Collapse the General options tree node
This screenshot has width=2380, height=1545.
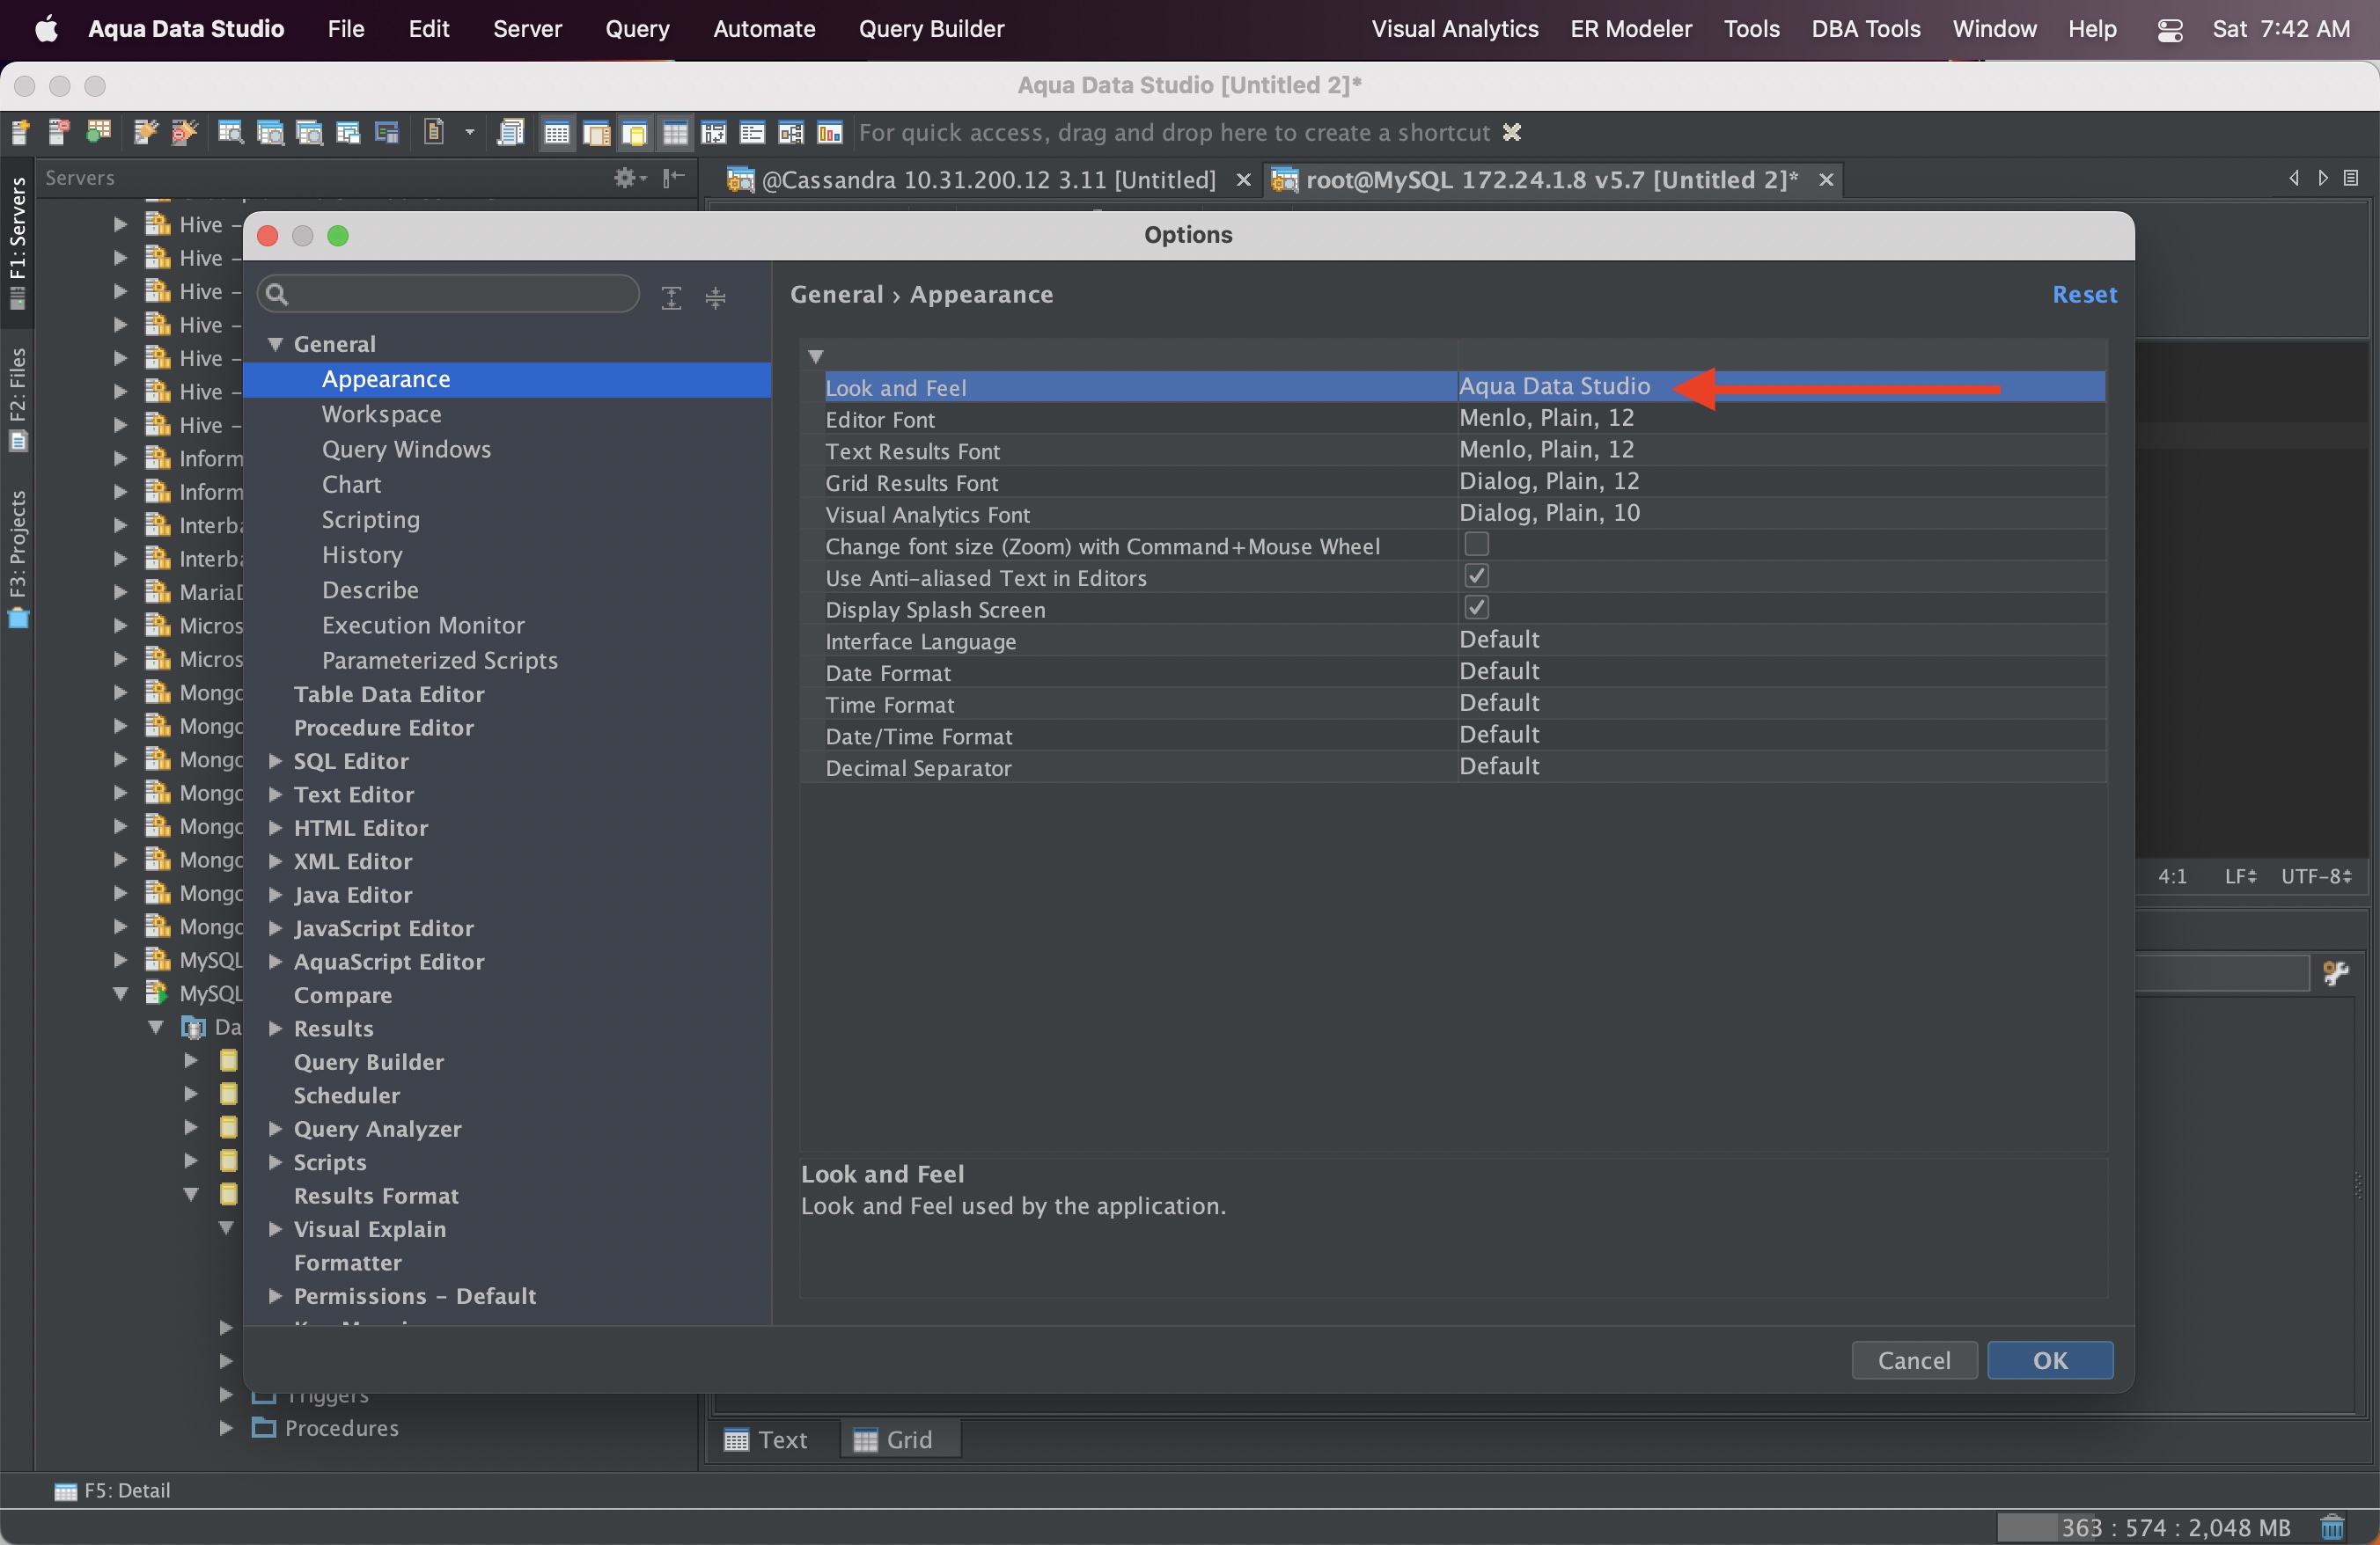click(x=275, y=344)
